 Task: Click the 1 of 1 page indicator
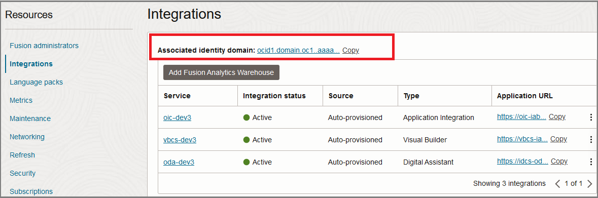(574, 183)
